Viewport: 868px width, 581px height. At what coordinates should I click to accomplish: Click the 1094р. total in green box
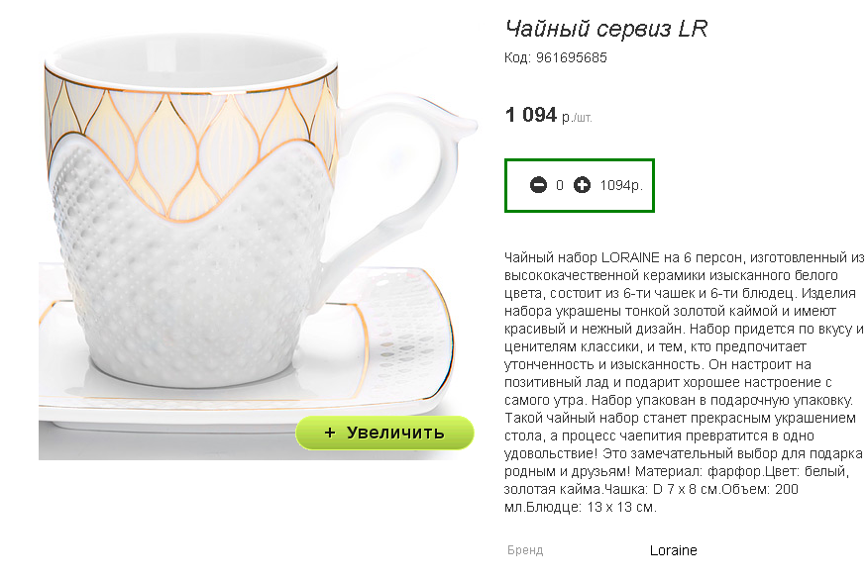pyautogui.click(x=621, y=186)
